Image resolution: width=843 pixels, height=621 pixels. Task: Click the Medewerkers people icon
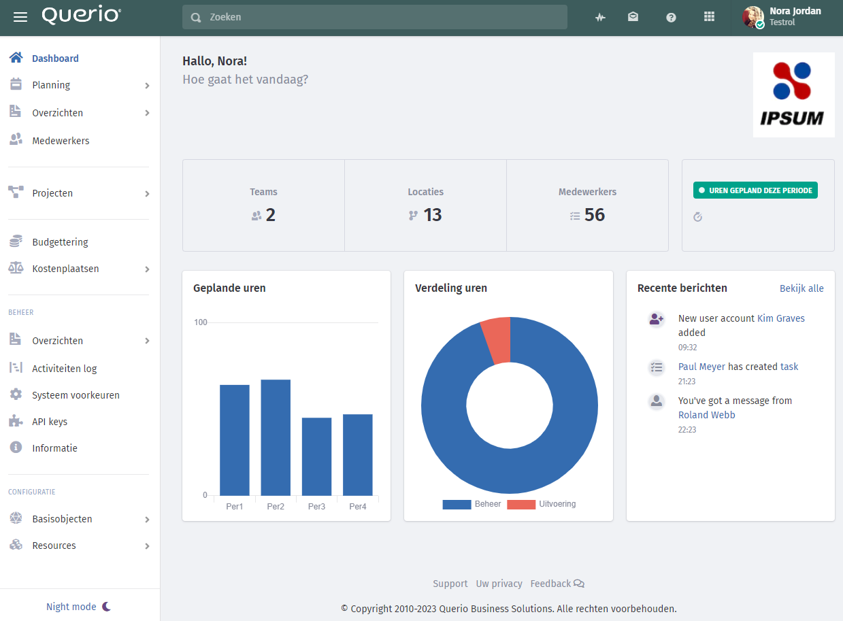pos(16,139)
